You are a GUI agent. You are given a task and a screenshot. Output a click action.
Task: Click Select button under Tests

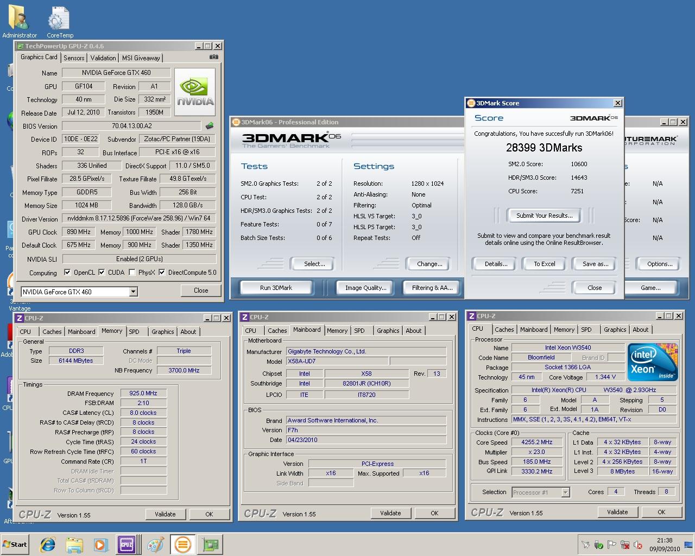point(314,264)
